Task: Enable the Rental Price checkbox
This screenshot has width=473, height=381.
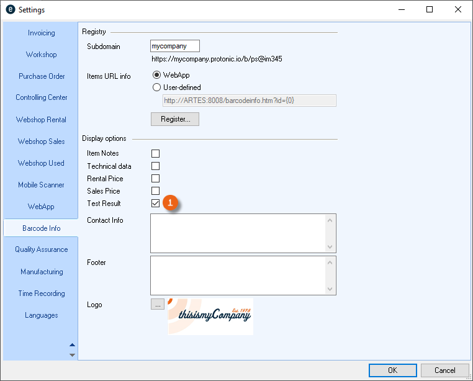Action: click(x=155, y=179)
